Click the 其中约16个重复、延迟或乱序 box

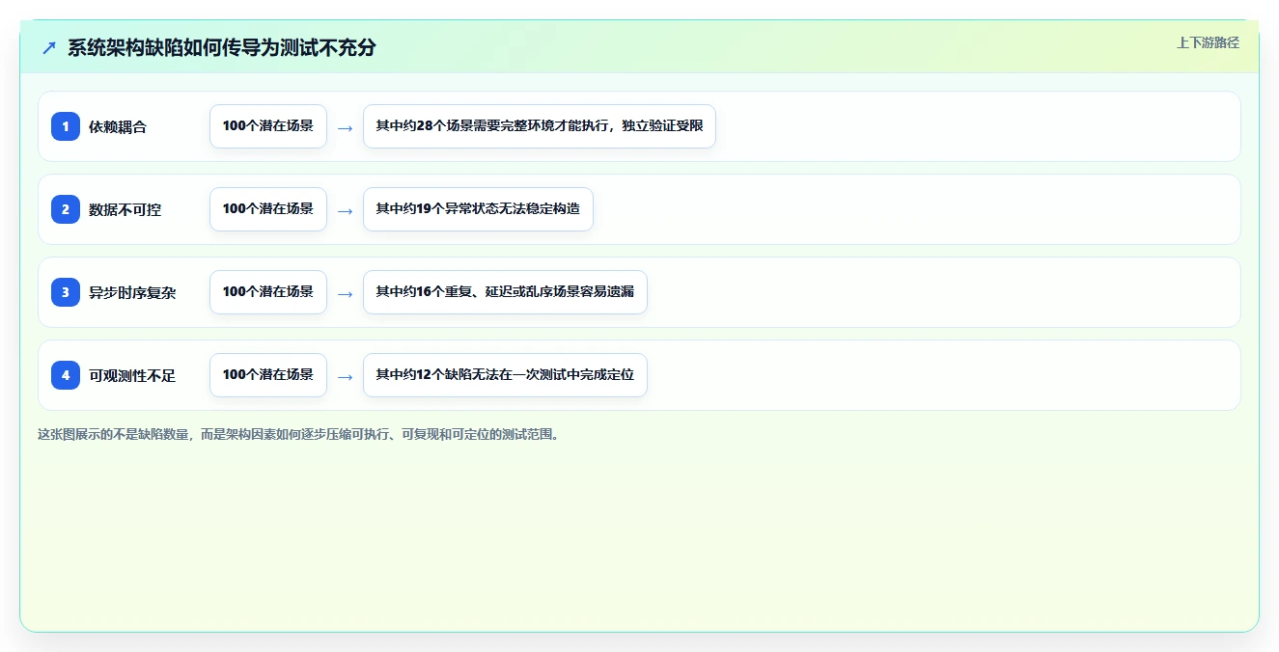(x=505, y=292)
